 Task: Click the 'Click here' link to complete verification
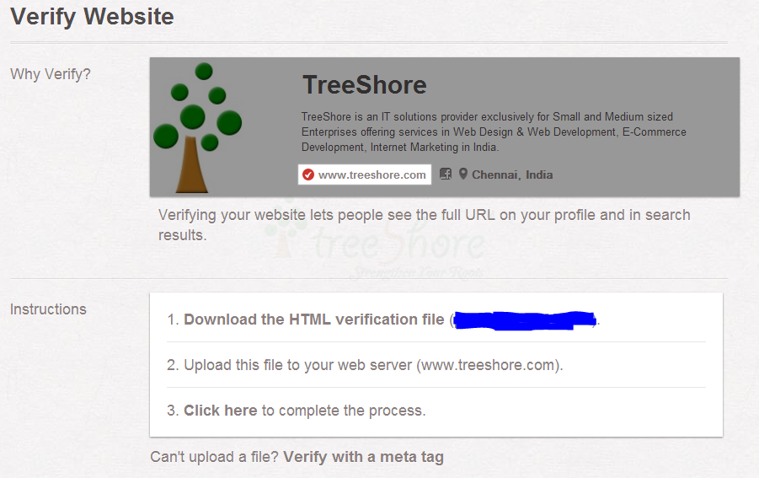[220, 411]
